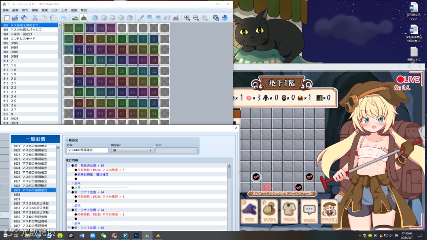Select map list entry 003 マスの抽選＆パッシブ
This screenshot has width=427, height=240.
[x=29, y=30]
